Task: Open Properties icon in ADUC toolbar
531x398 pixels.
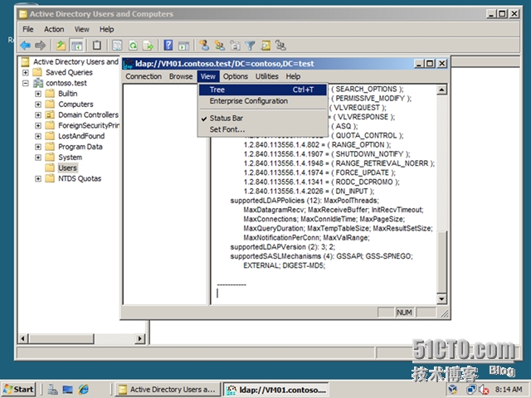Action: tap(117, 45)
